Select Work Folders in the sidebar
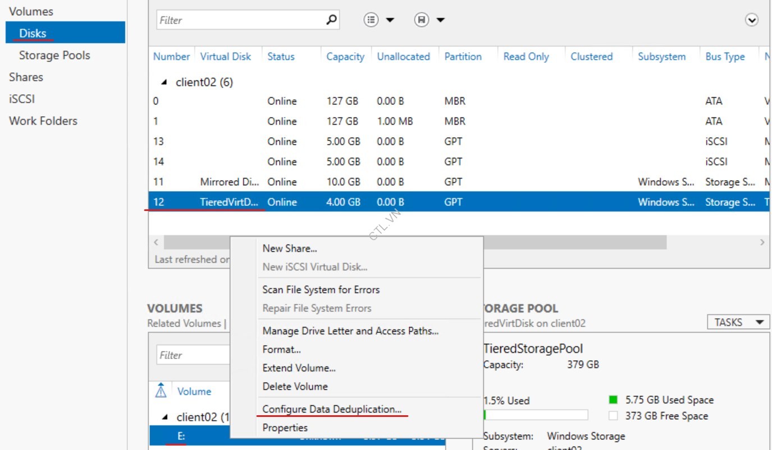The width and height of the screenshot is (772, 450). pos(43,121)
